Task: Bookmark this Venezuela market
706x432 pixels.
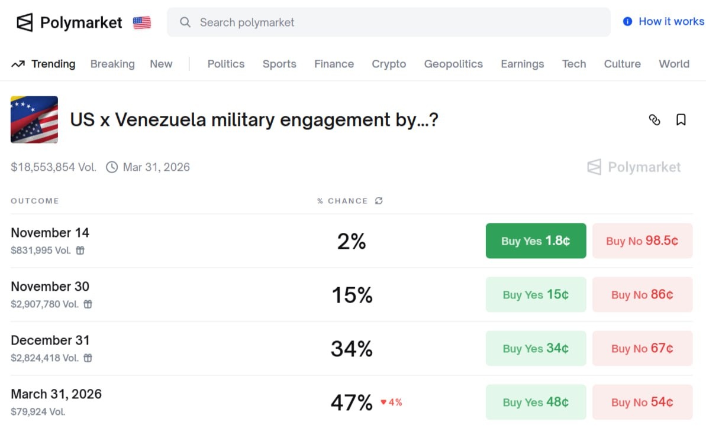Action: [x=681, y=120]
